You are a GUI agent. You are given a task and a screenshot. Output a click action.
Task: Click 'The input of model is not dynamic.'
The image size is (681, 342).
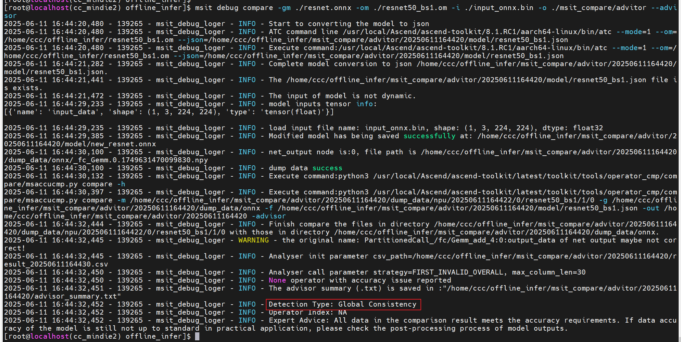tap(342, 96)
